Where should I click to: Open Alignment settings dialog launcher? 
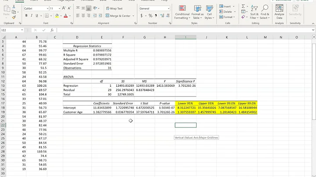click(135, 23)
